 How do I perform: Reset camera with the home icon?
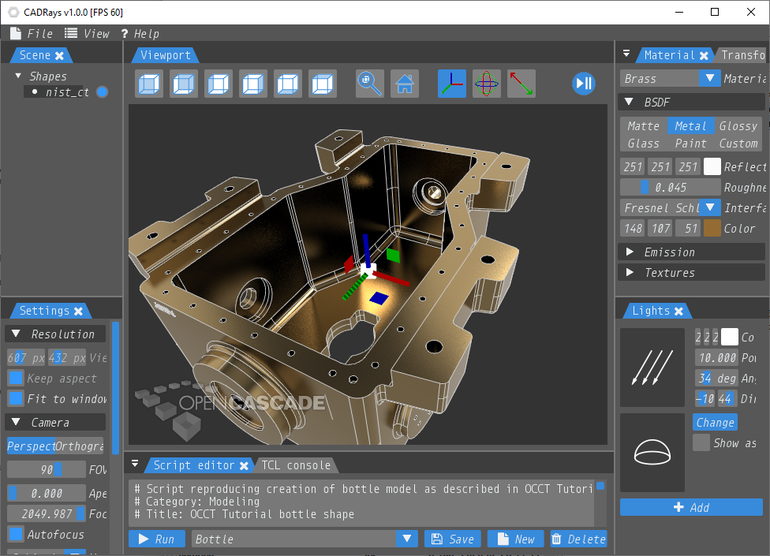[405, 84]
